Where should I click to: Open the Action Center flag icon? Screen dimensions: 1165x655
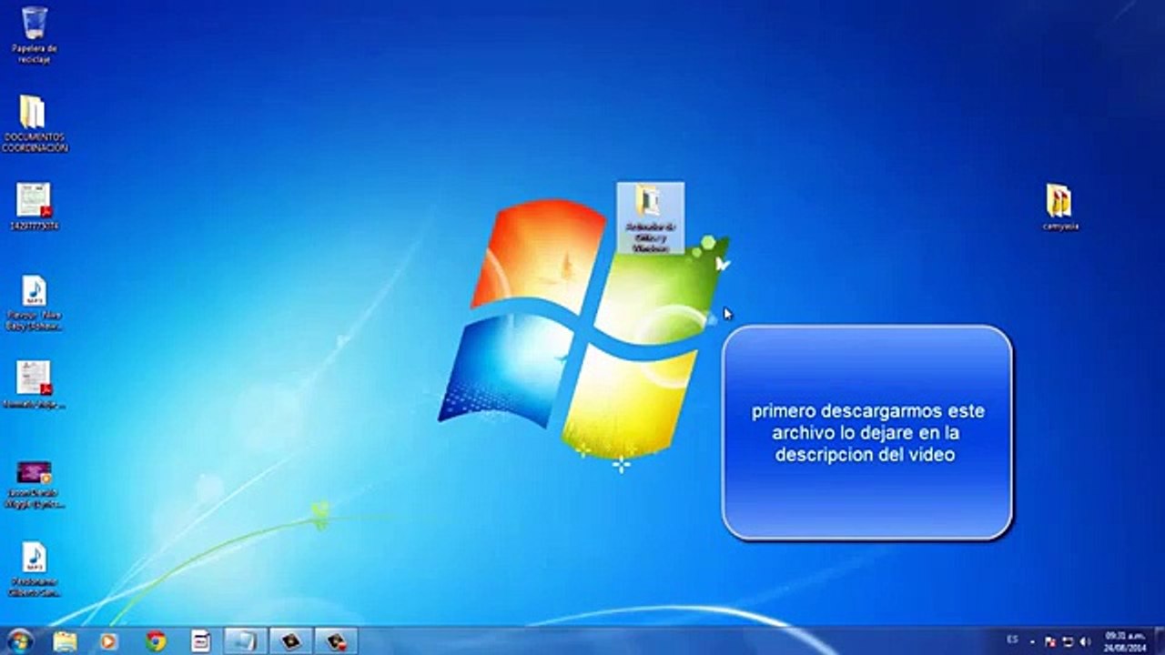pos(1050,641)
